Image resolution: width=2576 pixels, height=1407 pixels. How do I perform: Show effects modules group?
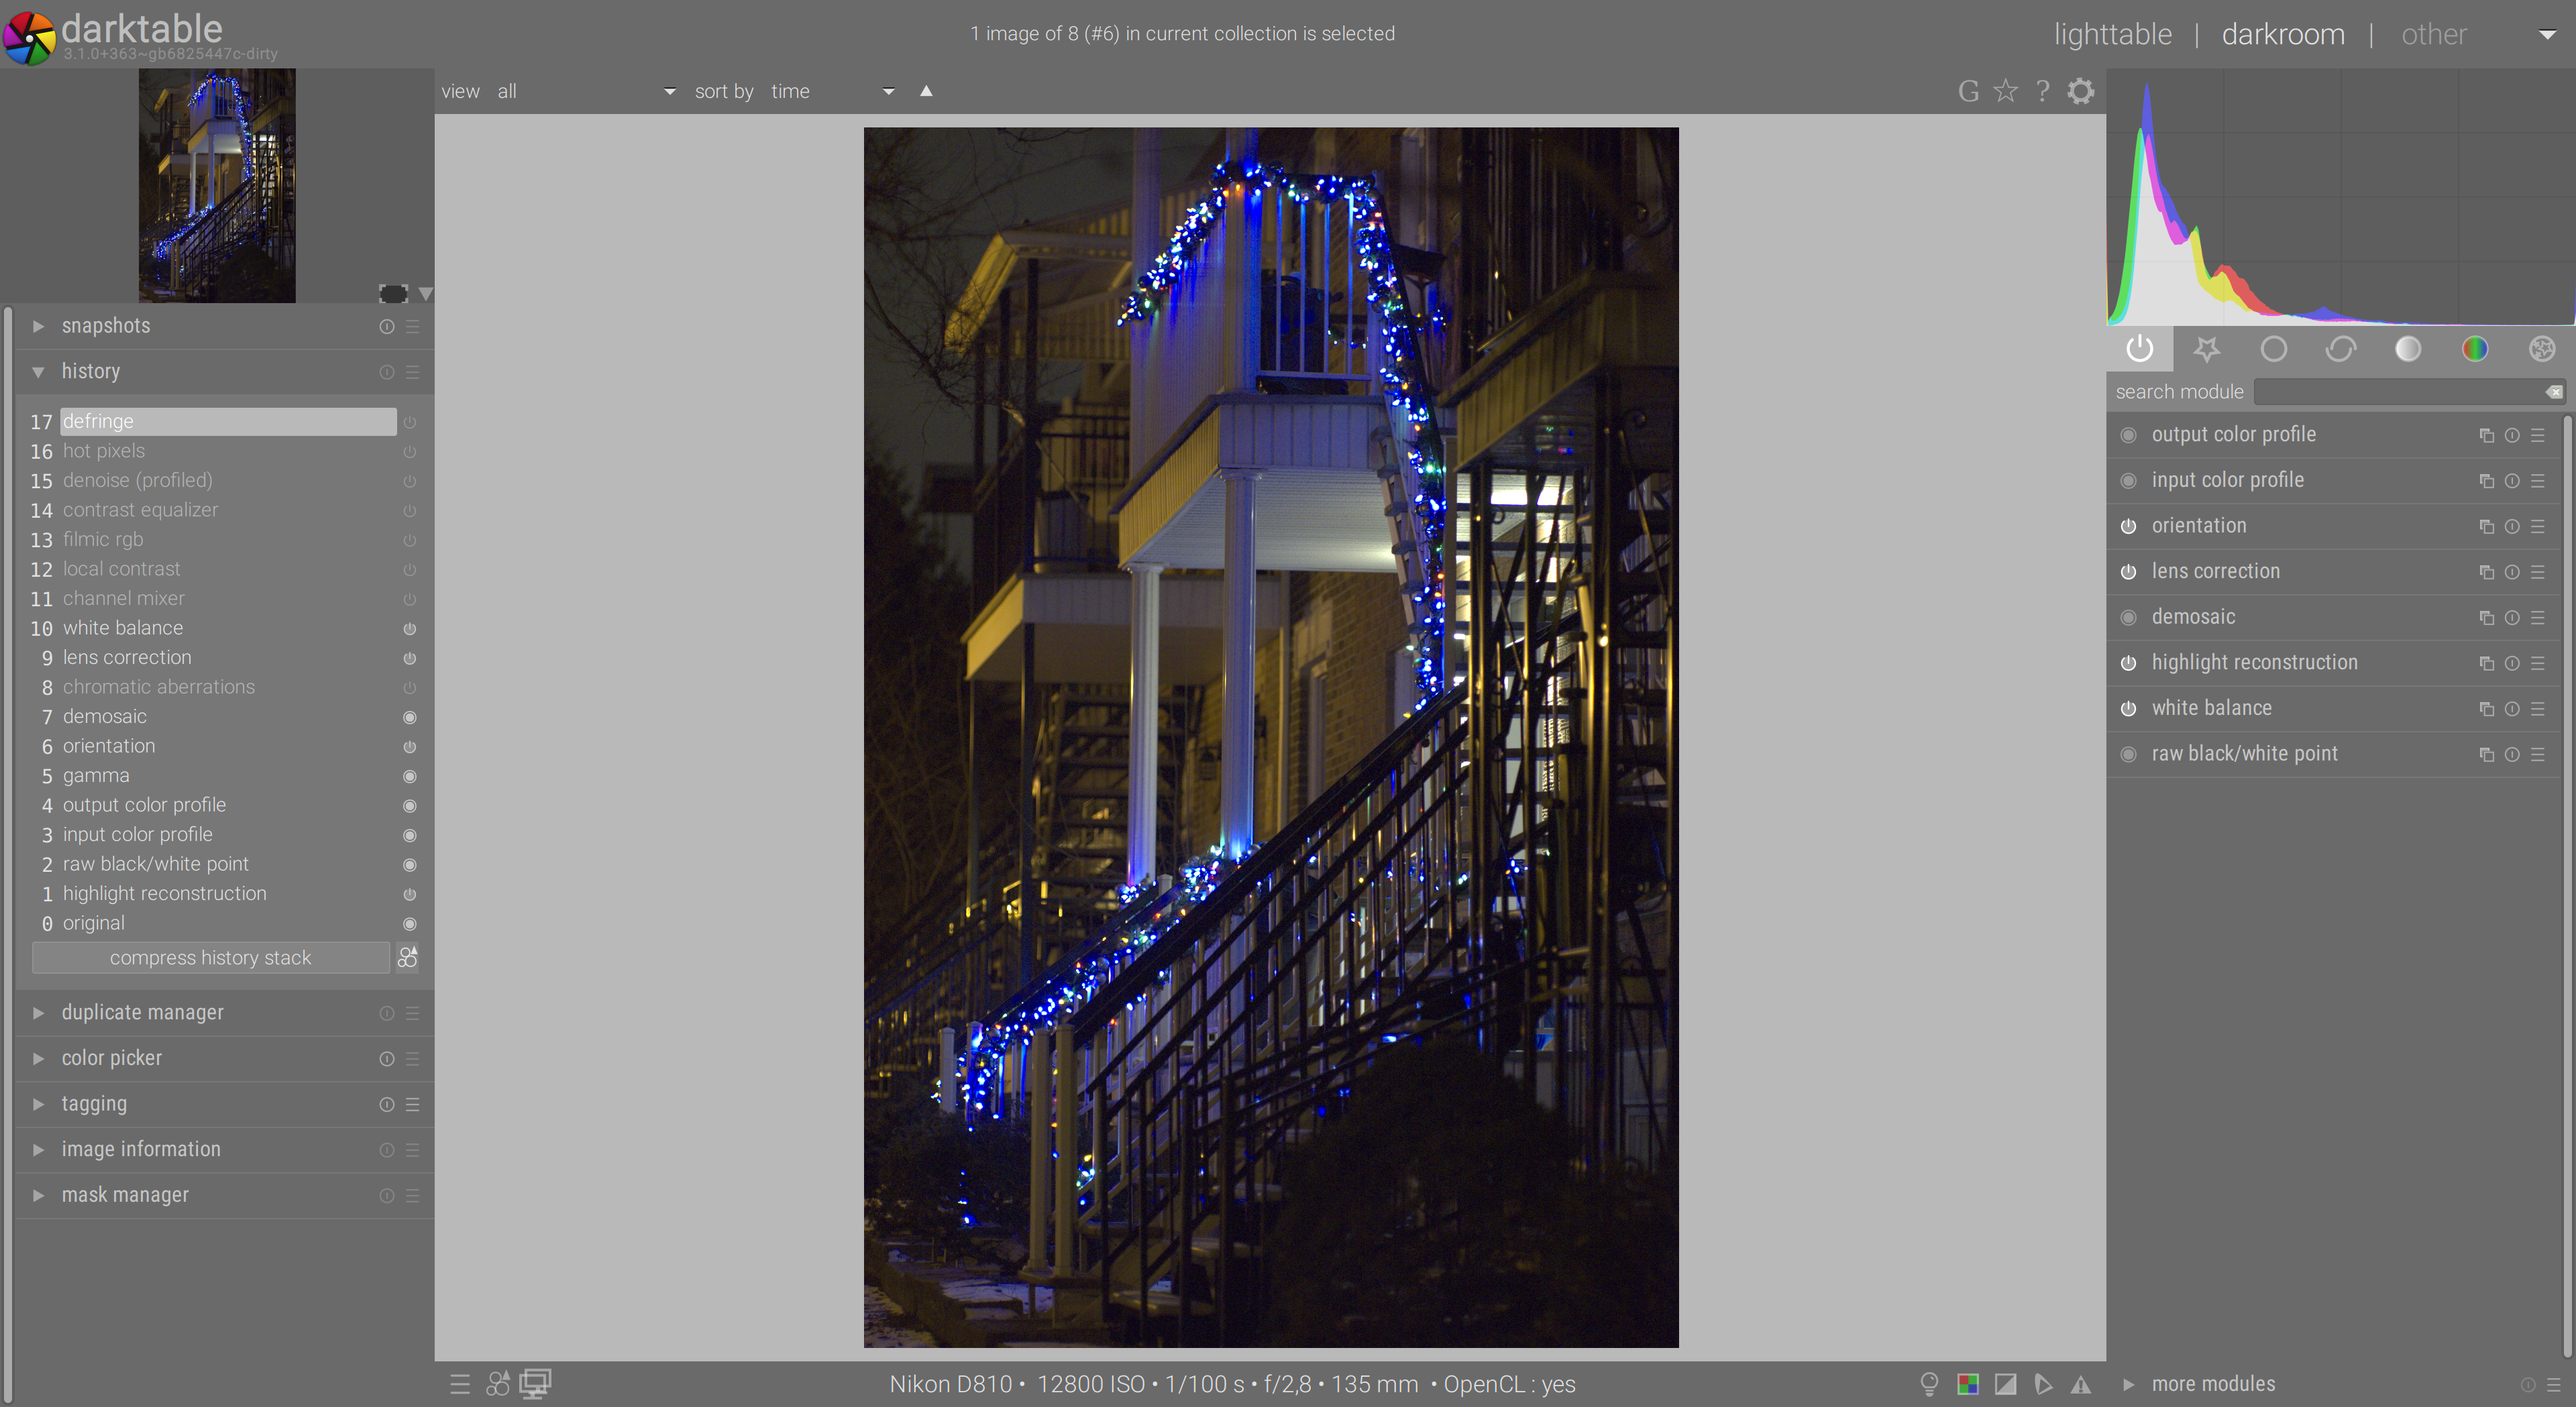pyautogui.click(x=2542, y=349)
